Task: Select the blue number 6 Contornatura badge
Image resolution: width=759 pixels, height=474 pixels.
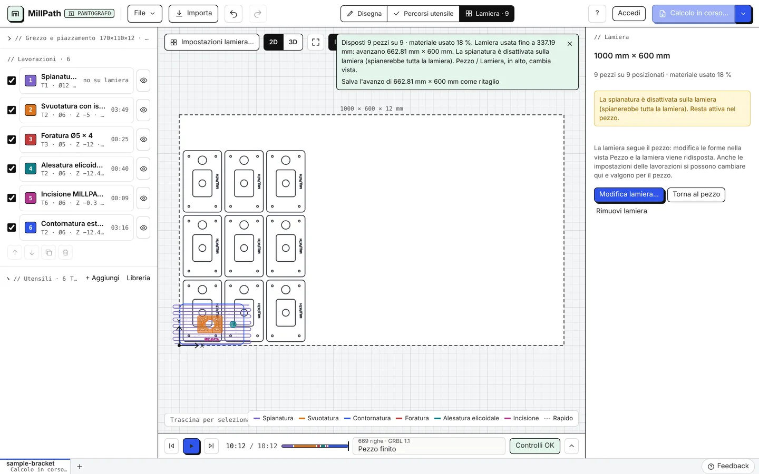Action: [x=31, y=228]
